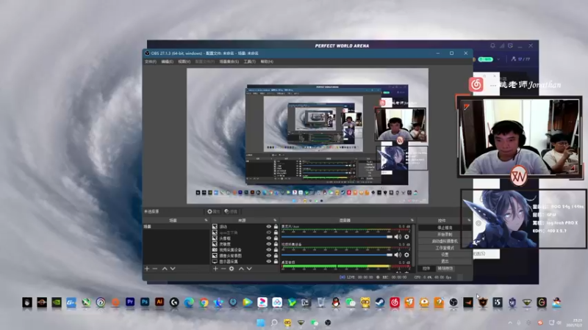Image resolution: width=588 pixels, height=330 pixels.
Task: Show hidden system tray icons chevron
Action: tap(509, 323)
